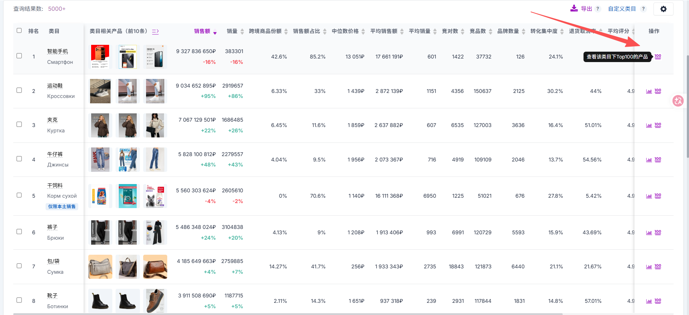
Task: Click the first 牛仔裤 product thumbnail
Action: pos(100,160)
